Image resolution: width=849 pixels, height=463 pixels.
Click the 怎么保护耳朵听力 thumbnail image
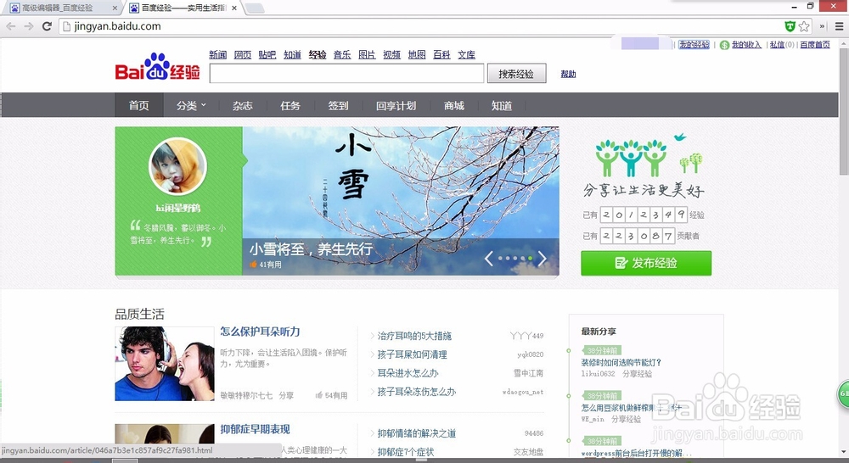click(x=165, y=364)
